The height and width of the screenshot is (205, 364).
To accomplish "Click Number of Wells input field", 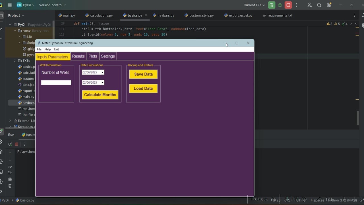I will (56, 83).
